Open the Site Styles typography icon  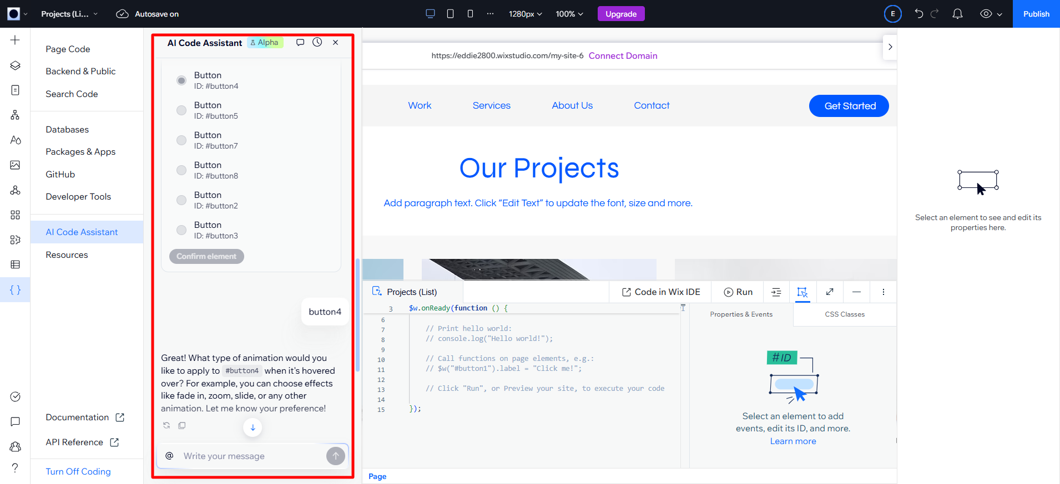[15, 140]
